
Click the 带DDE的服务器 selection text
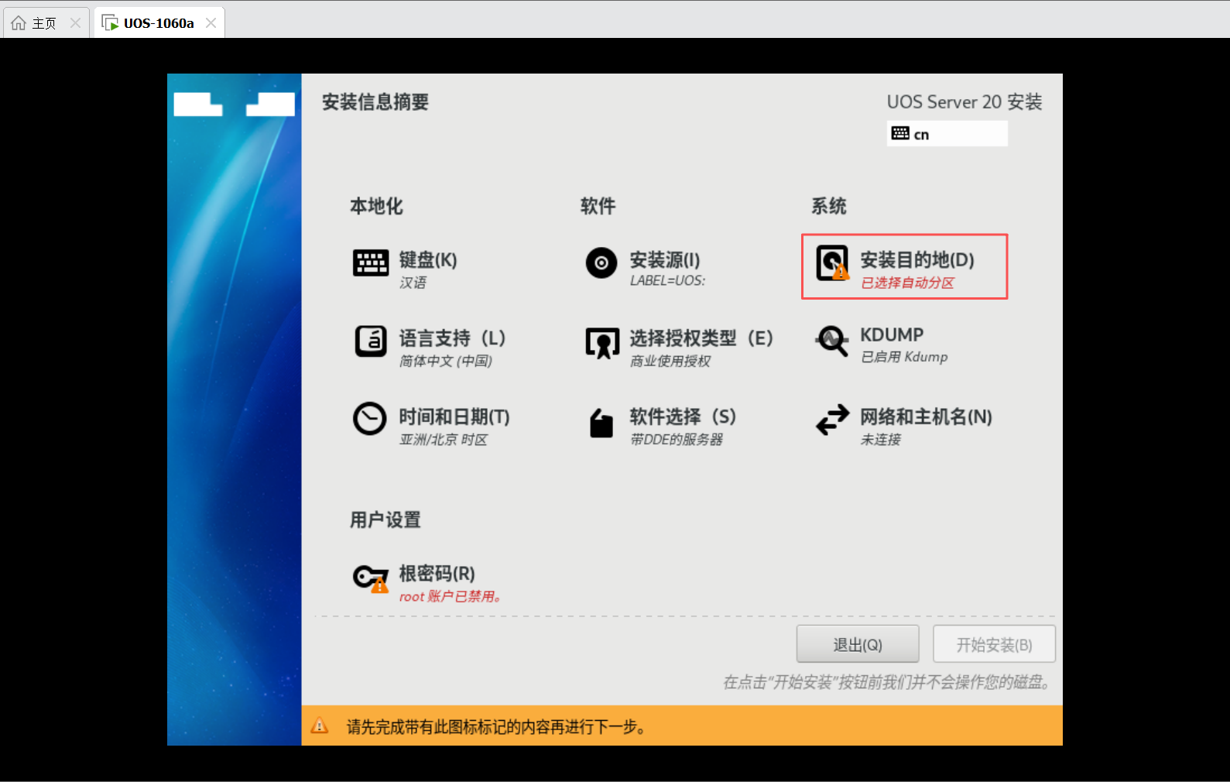coord(677,440)
